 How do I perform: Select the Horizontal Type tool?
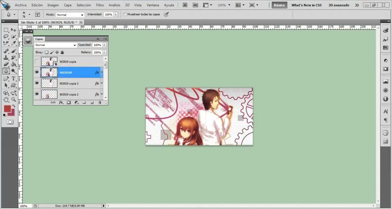pyautogui.click(x=13, y=79)
